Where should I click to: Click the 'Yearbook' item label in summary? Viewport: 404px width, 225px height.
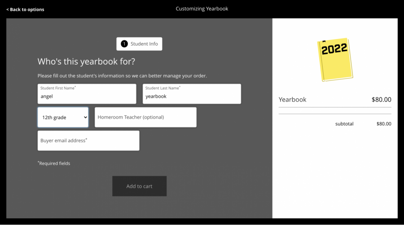tap(292, 100)
